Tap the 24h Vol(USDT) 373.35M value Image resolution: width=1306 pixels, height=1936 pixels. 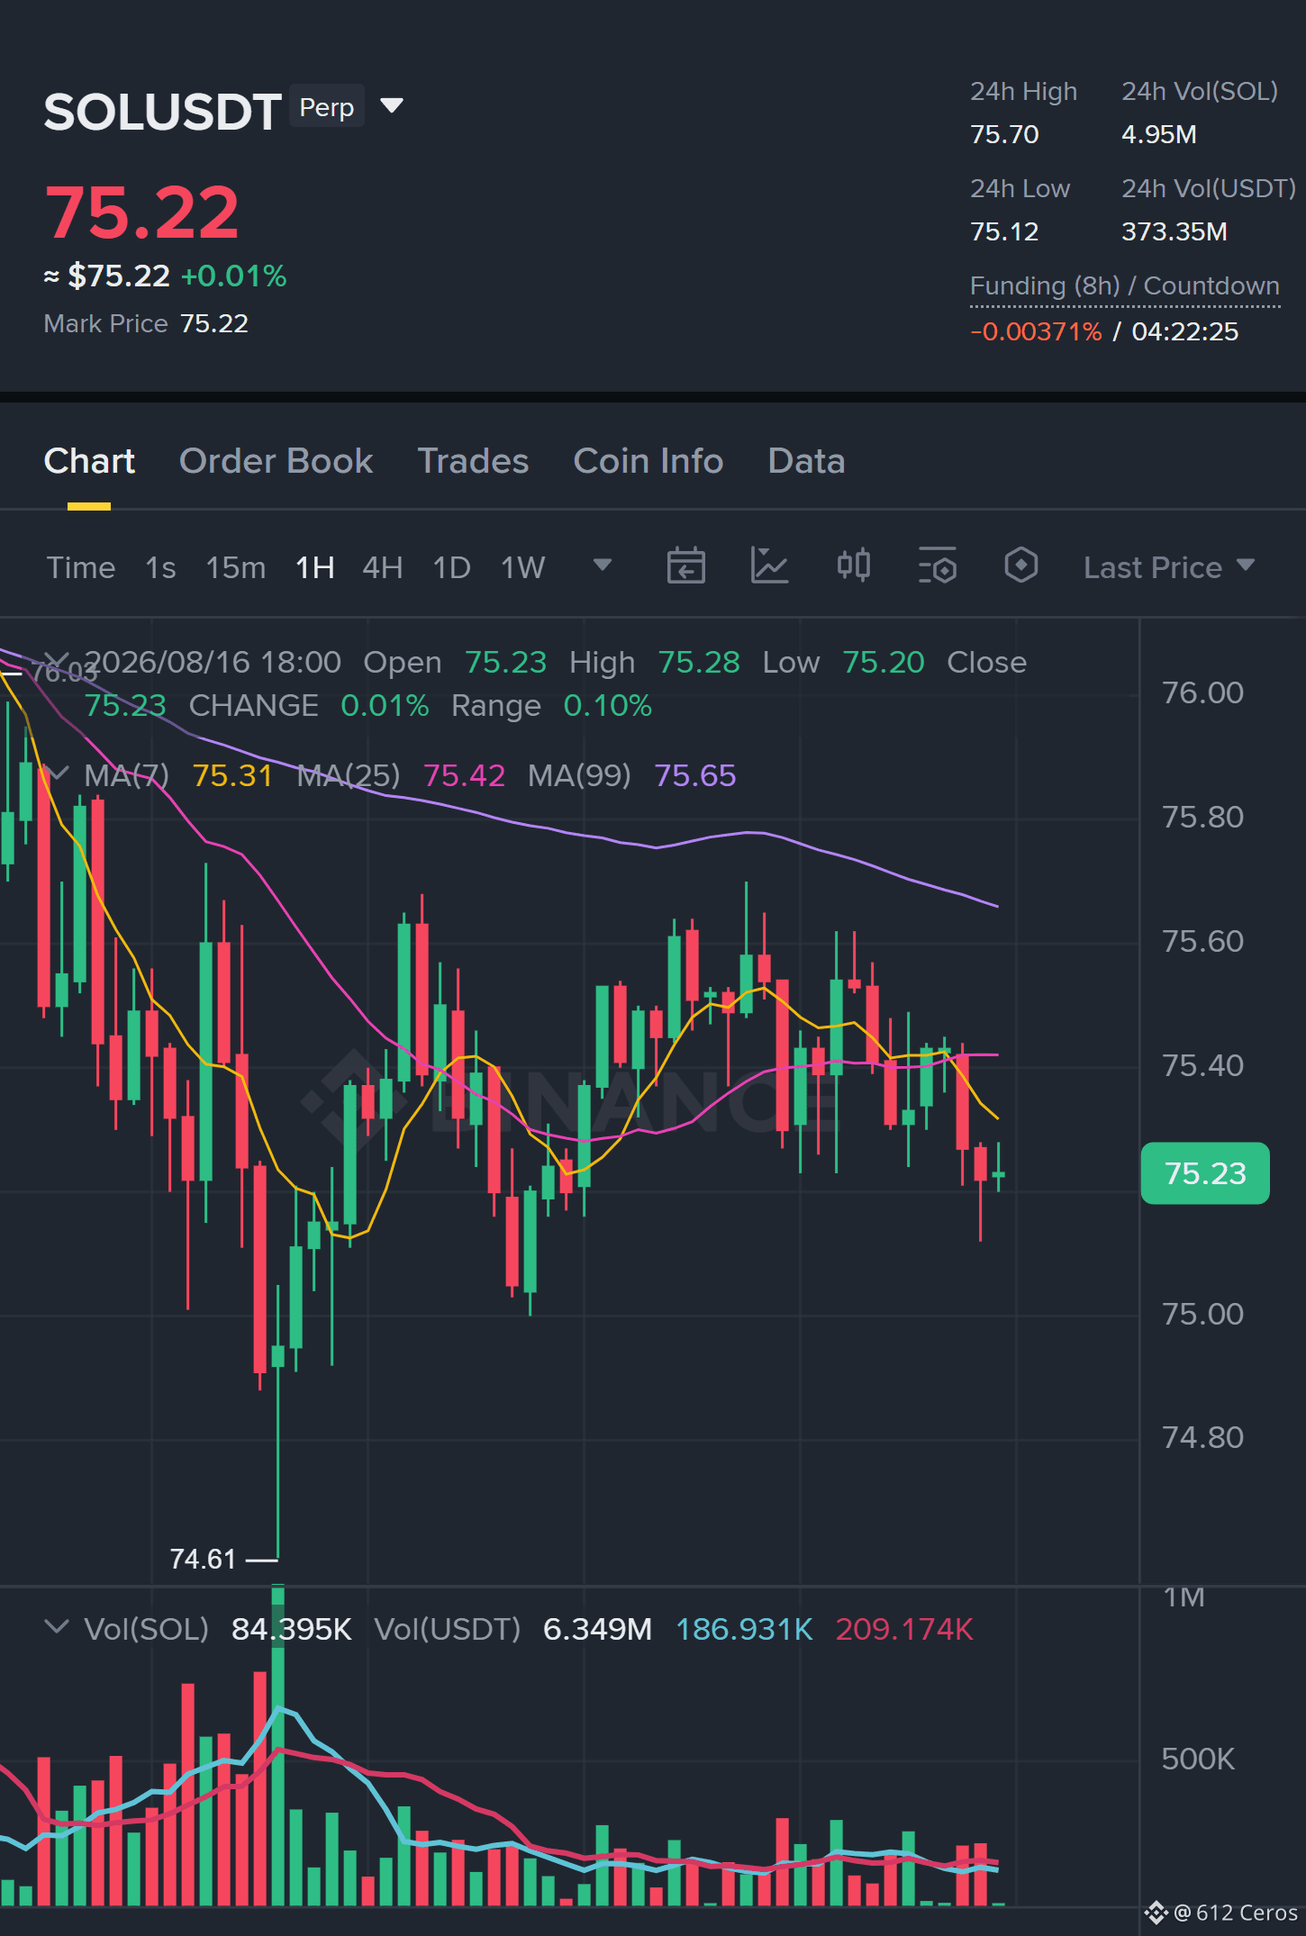[x=1174, y=231]
